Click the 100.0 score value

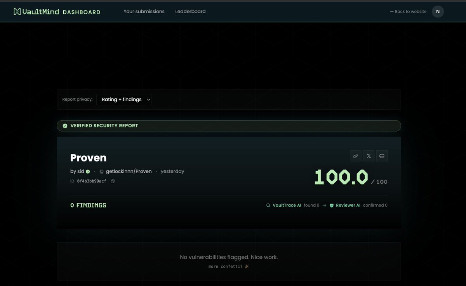pyautogui.click(x=341, y=177)
